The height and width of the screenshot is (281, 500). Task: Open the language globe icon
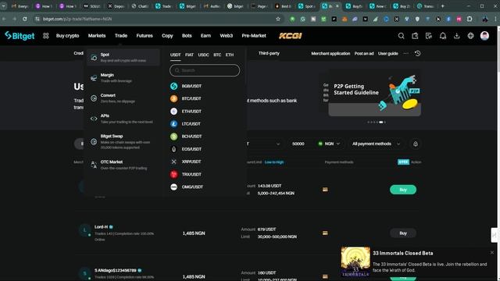[x=470, y=36]
